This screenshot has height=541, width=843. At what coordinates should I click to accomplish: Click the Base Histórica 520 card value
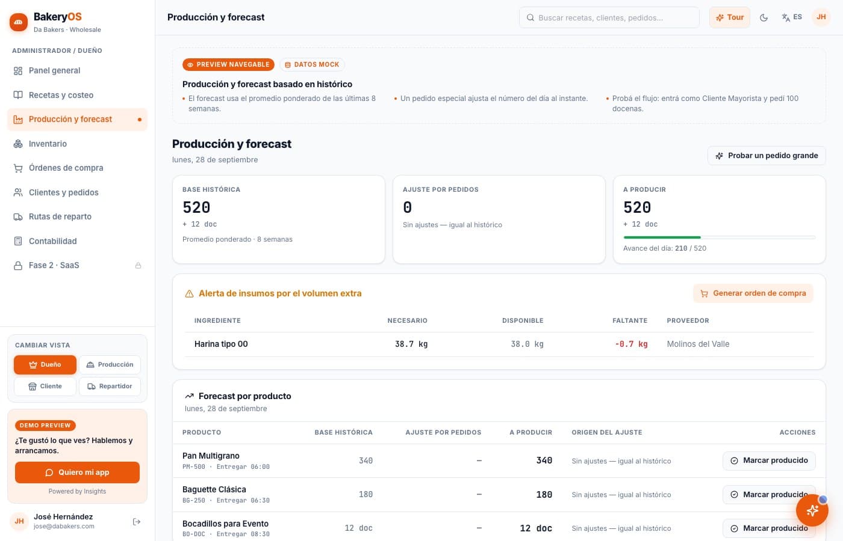[196, 207]
